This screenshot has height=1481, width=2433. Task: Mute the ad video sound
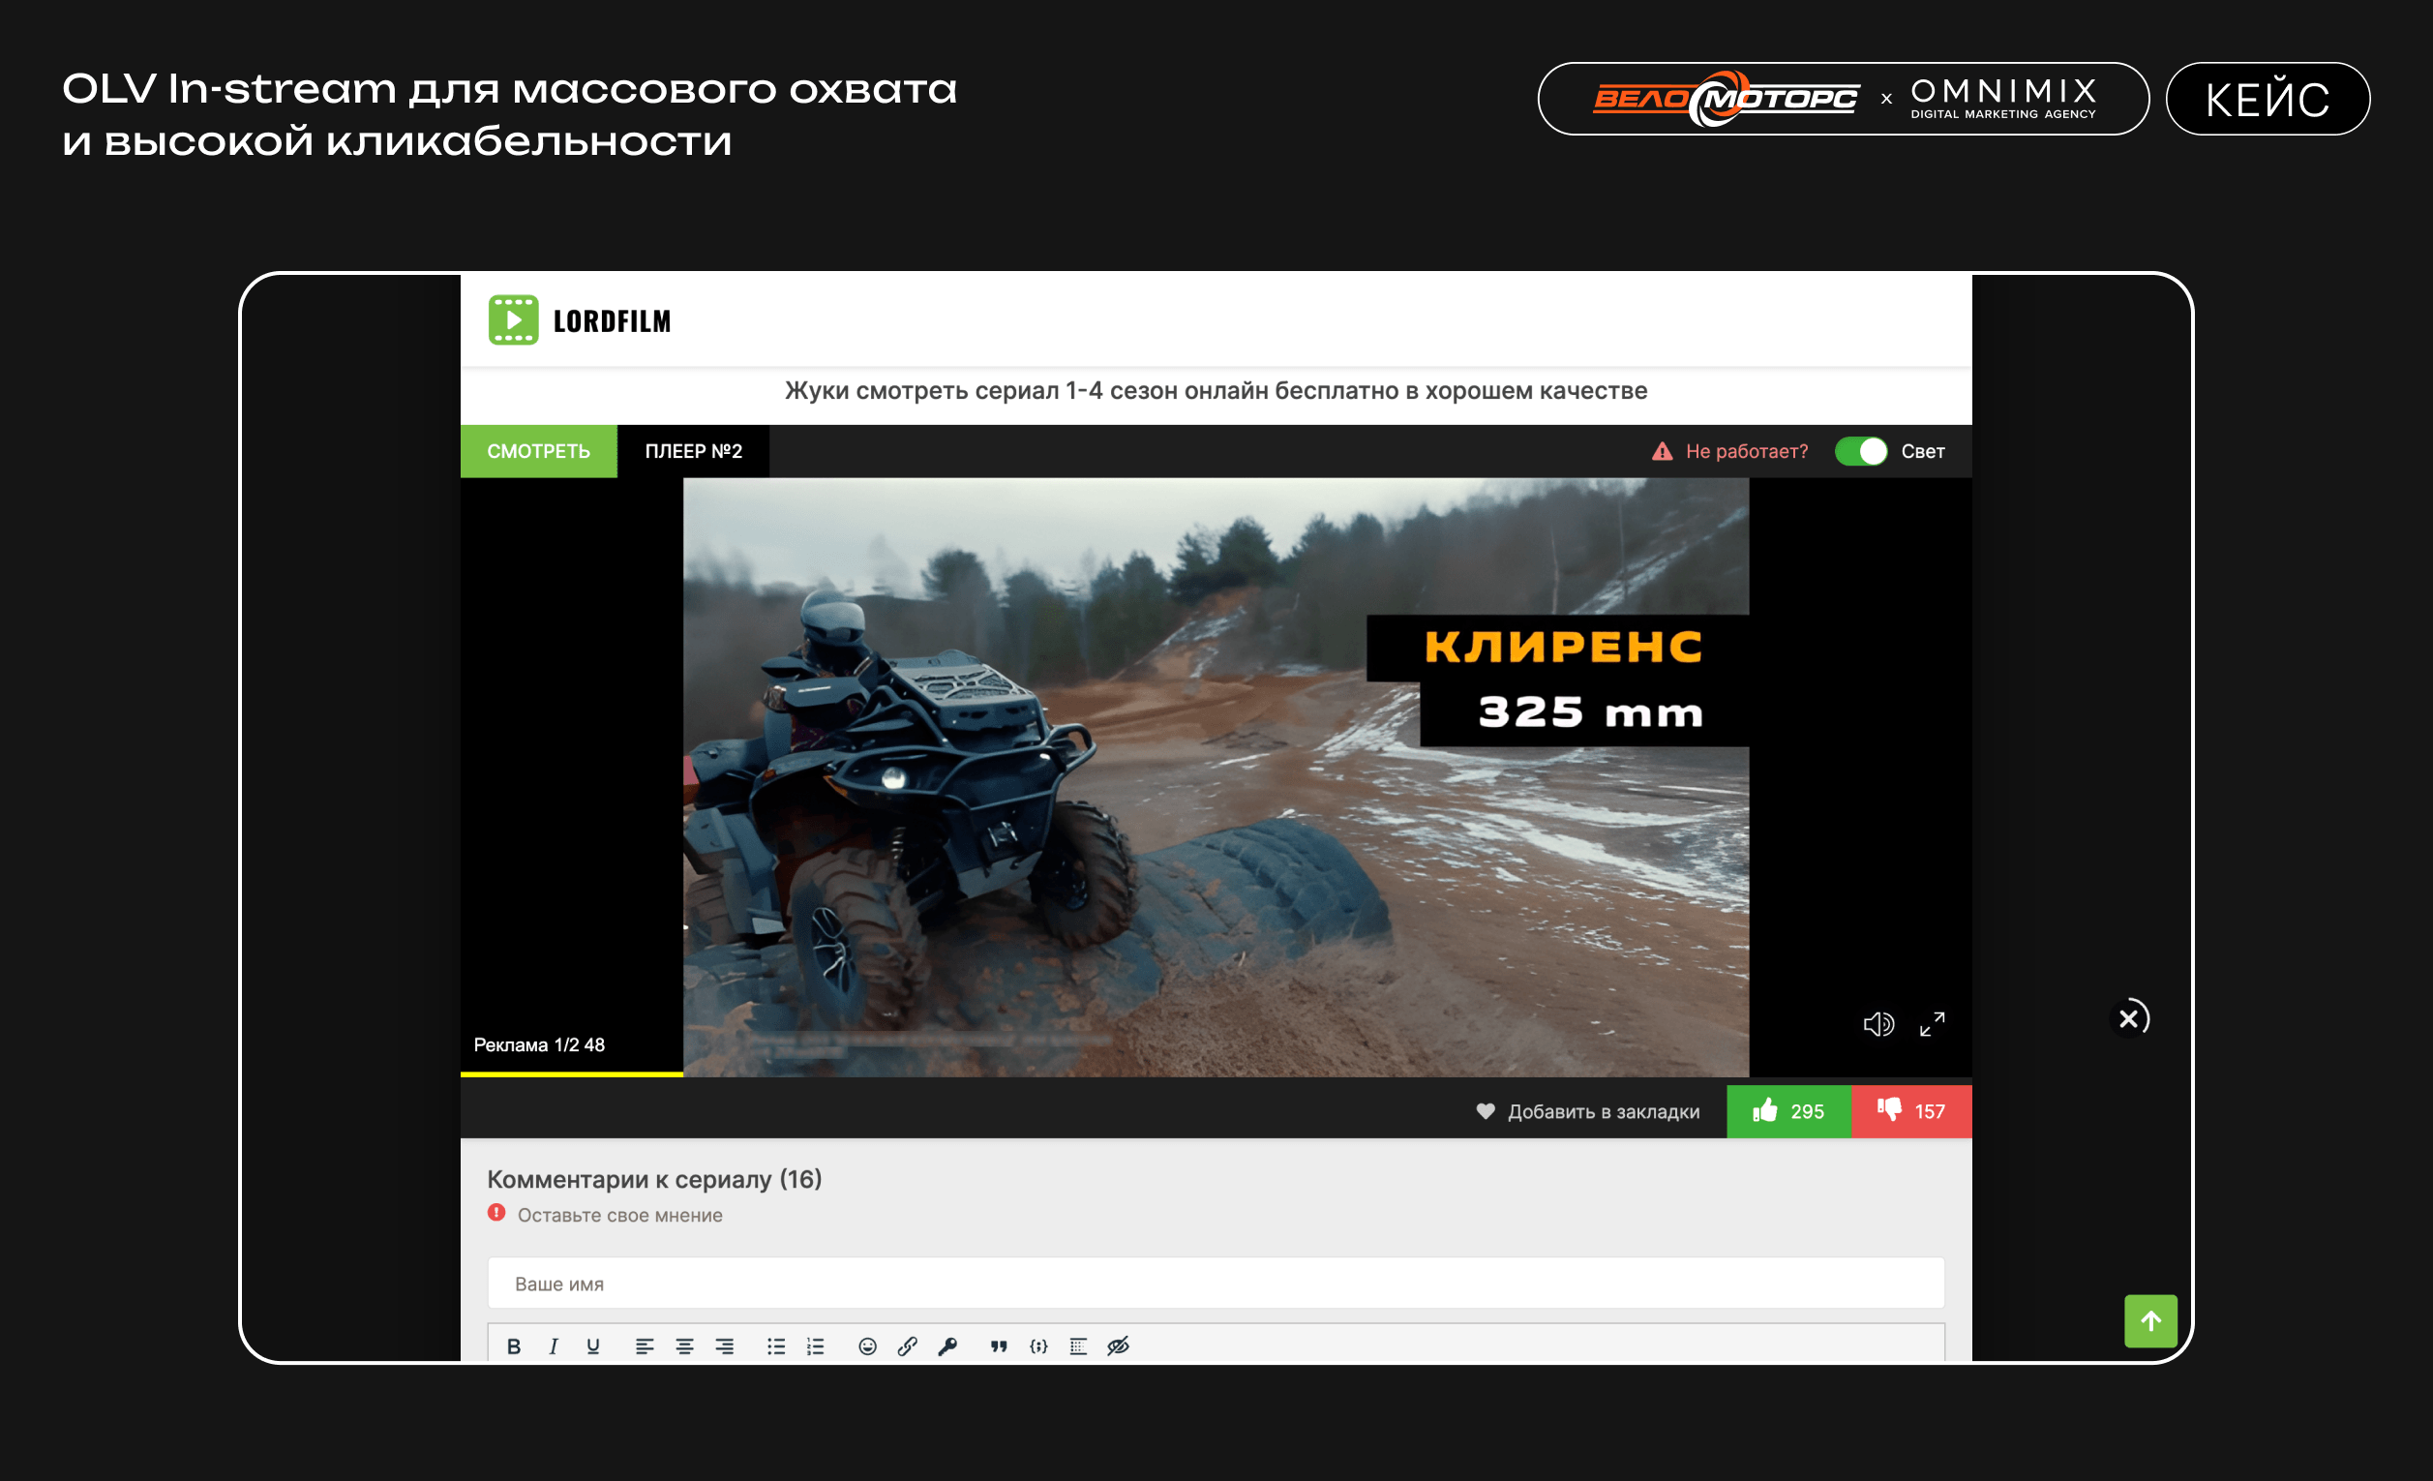[1878, 1024]
